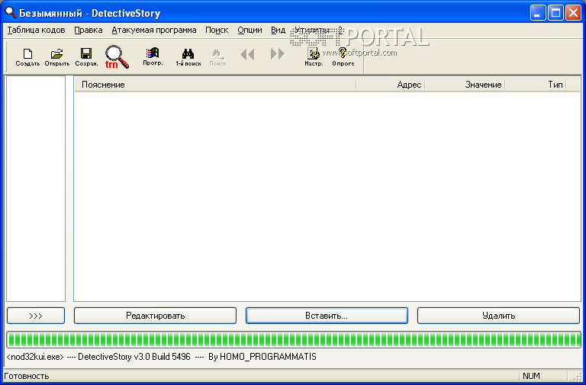Click the grayed Поиск next-search icon

click(217, 57)
